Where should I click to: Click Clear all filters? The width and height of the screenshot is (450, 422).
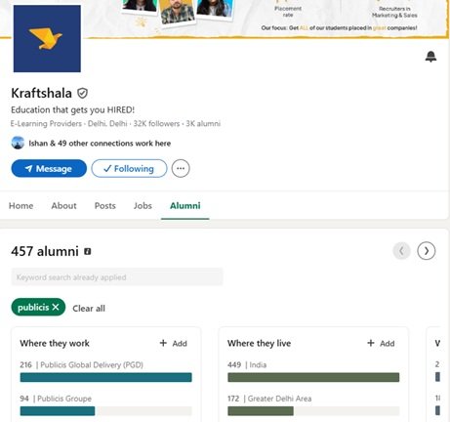coord(89,309)
